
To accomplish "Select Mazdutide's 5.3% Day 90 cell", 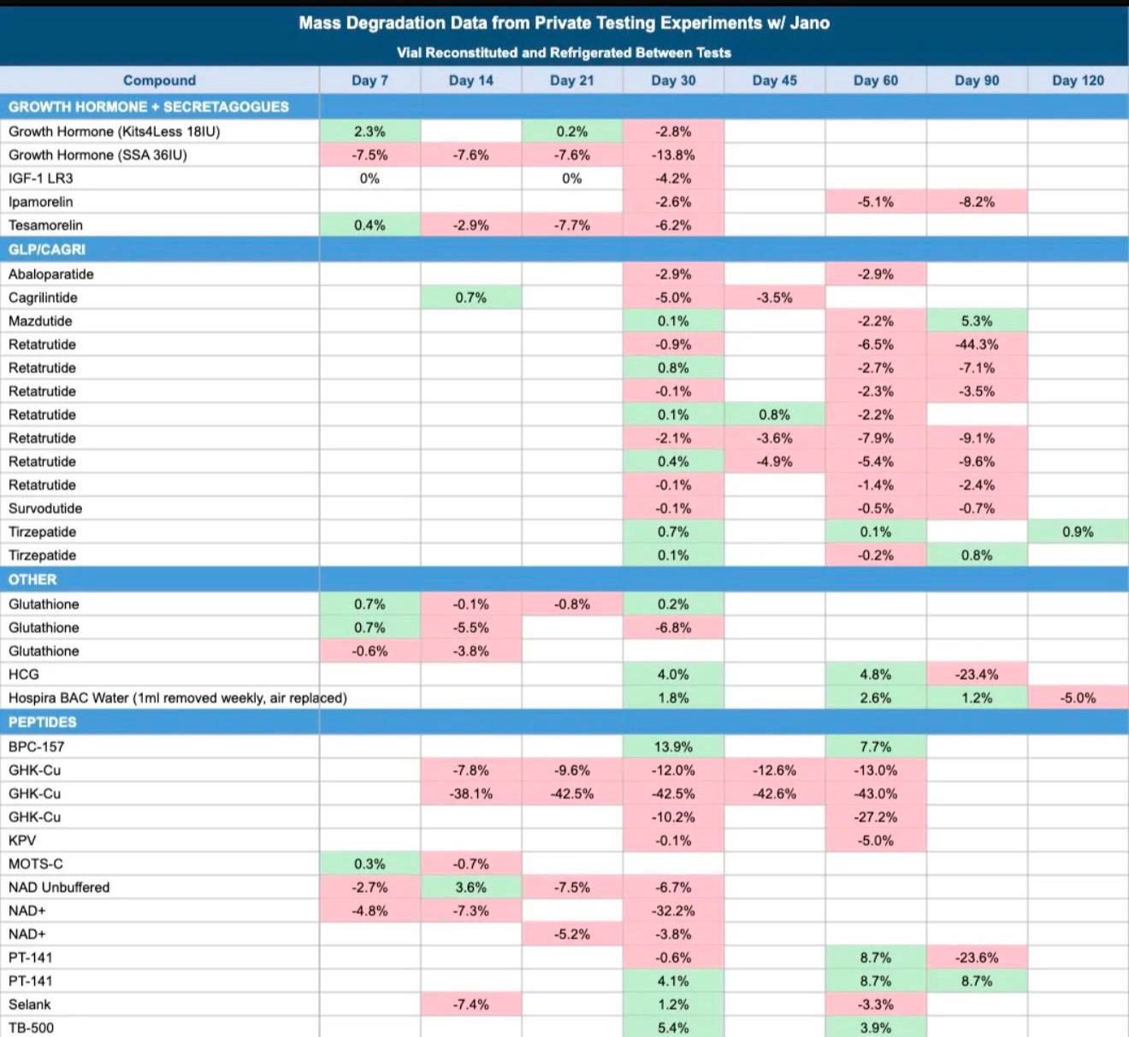I will [x=977, y=321].
